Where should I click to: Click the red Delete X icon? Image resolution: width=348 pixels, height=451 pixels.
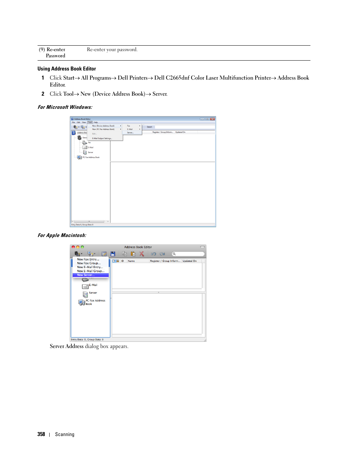(142, 254)
